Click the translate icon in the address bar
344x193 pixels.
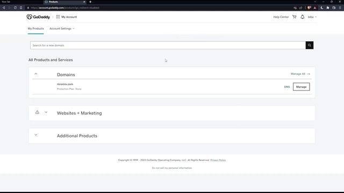pos(295,8)
